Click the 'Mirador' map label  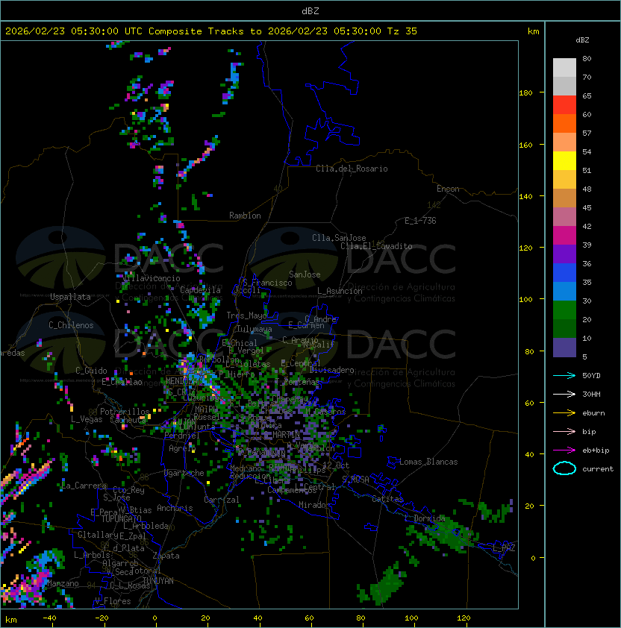coord(314,505)
